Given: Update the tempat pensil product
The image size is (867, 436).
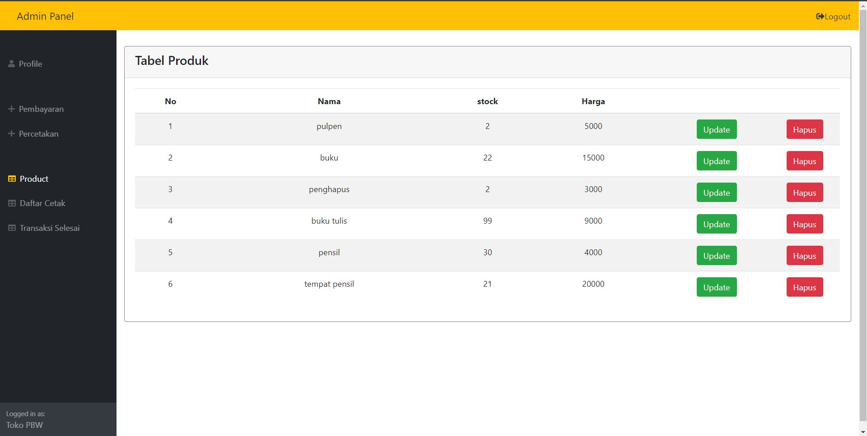Looking at the screenshot, I should coord(717,287).
